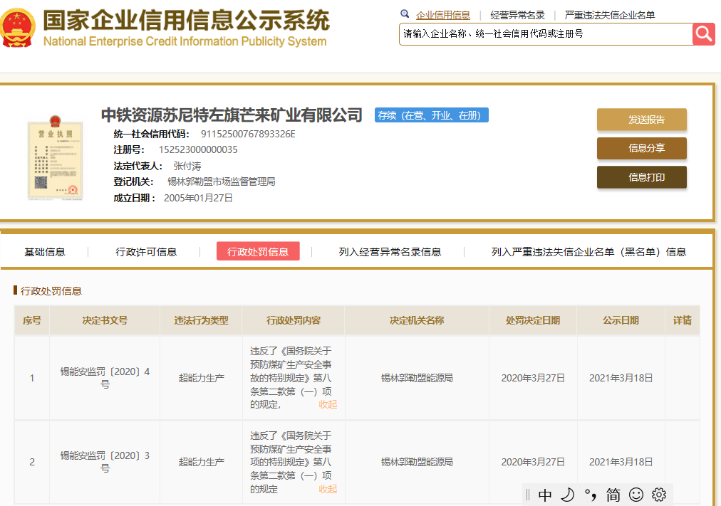Click the national emblem logo

17,28
